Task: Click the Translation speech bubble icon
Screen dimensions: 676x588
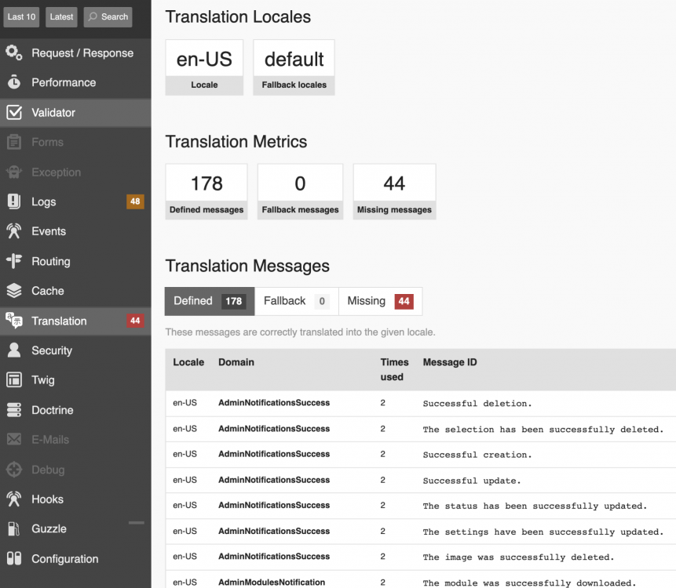Action: click(x=14, y=321)
